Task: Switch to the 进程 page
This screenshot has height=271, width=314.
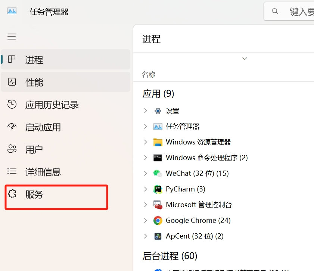Action: click(x=34, y=60)
